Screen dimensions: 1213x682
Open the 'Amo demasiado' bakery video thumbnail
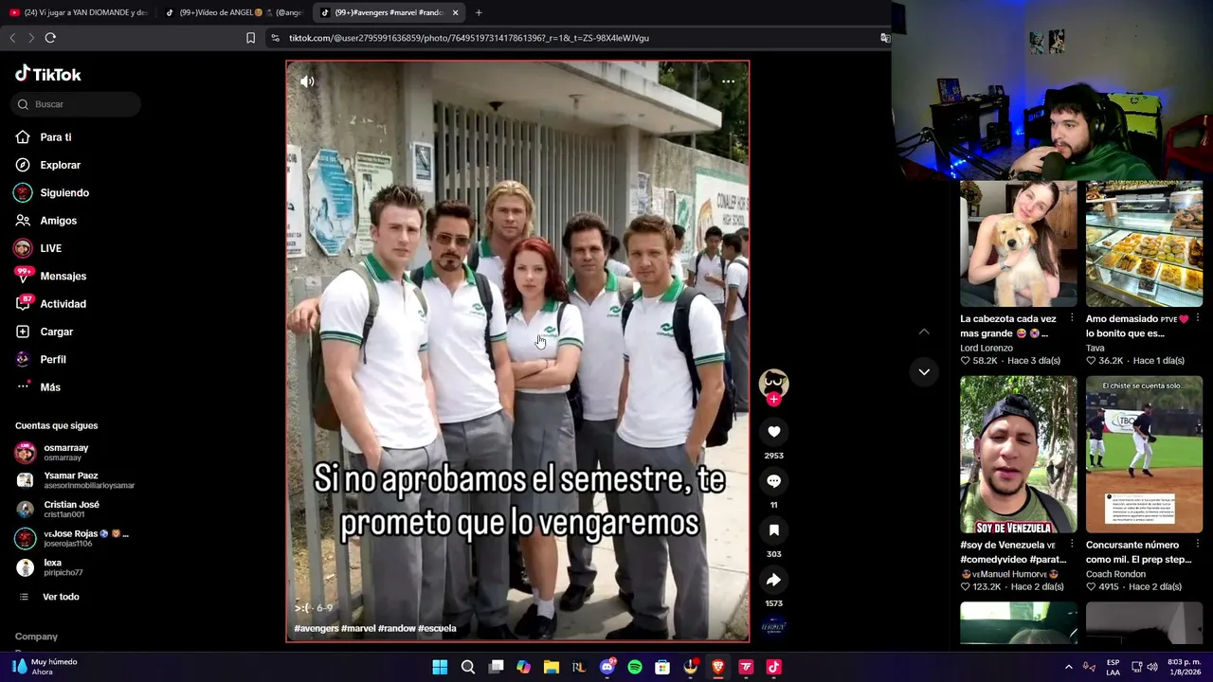(1144, 244)
